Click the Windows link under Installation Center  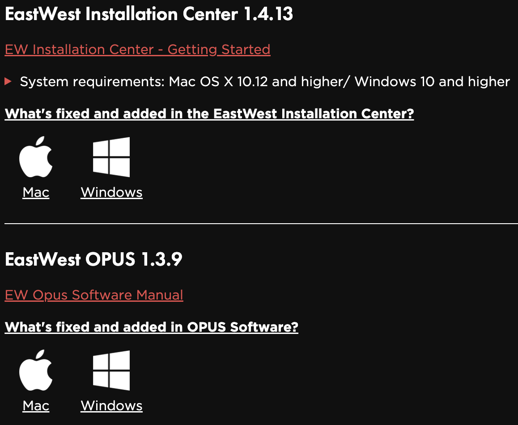point(111,192)
